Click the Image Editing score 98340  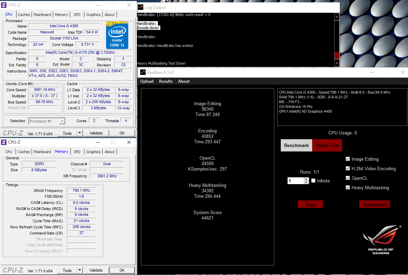point(207,109)
